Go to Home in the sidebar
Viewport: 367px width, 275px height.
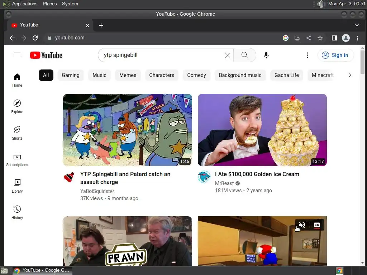point(17,80)
